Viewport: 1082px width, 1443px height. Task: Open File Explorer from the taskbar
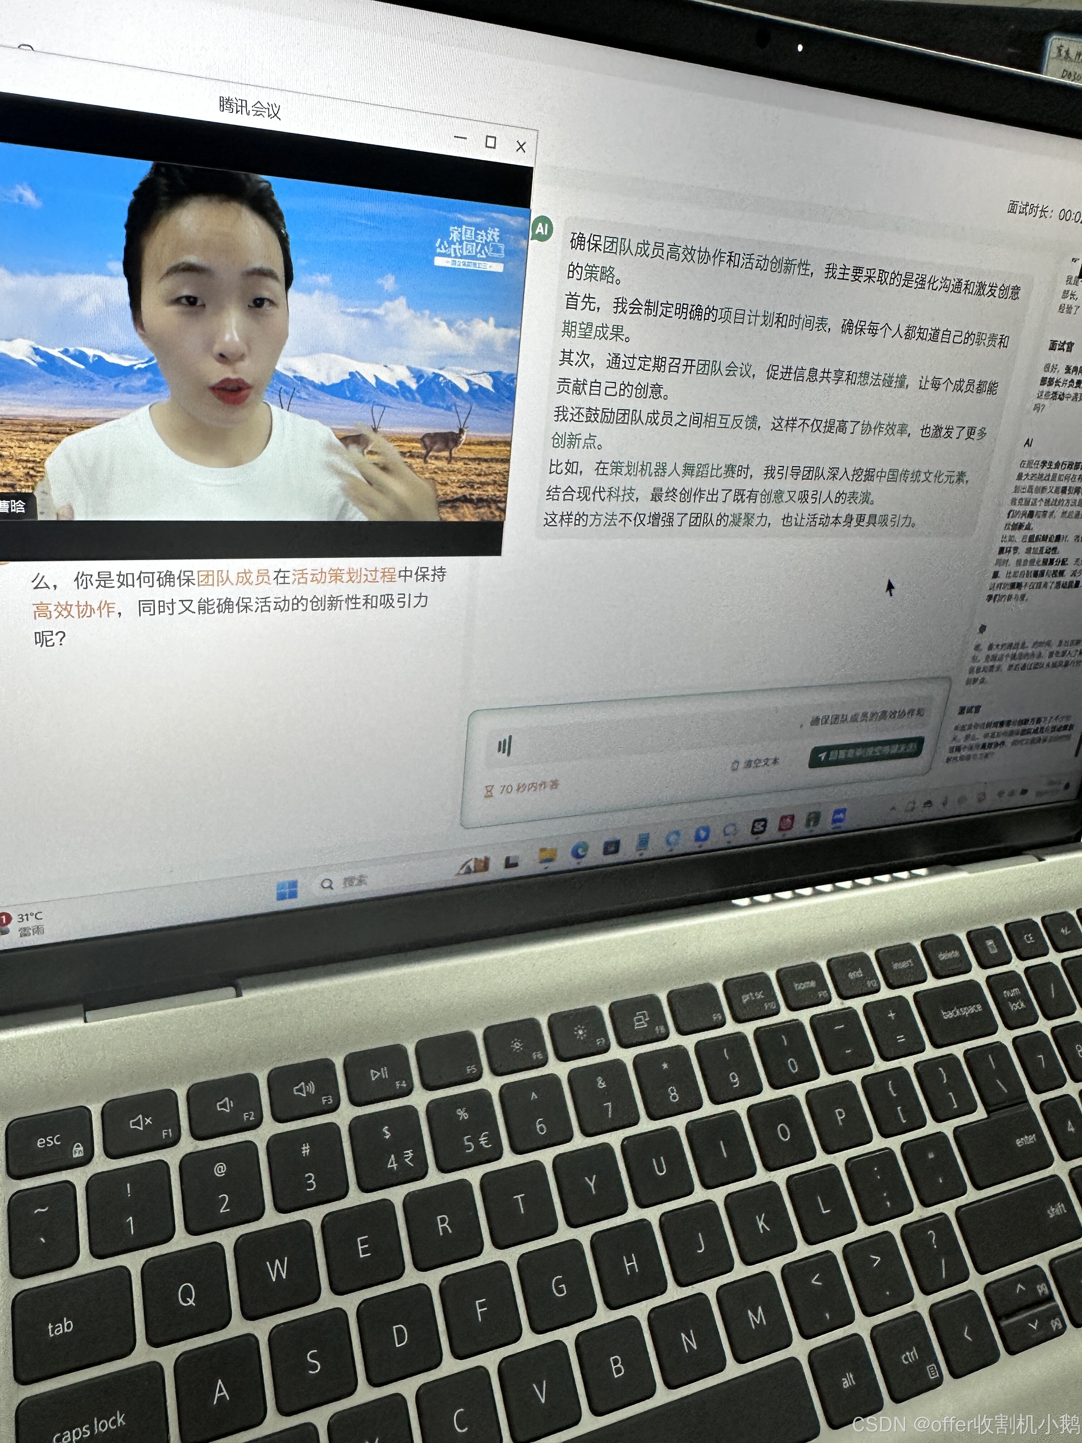pyautogui.click(x=548, y=855)
